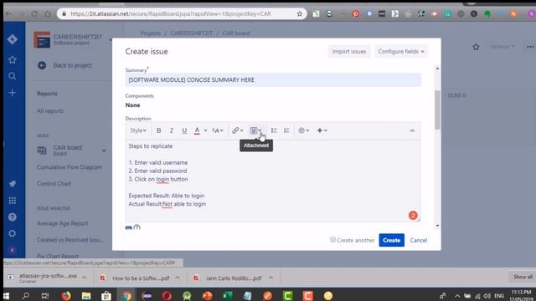Open the board more options ellipsis

530,47
